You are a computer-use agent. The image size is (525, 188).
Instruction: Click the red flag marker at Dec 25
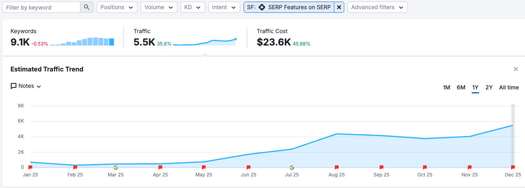(513, 168)
